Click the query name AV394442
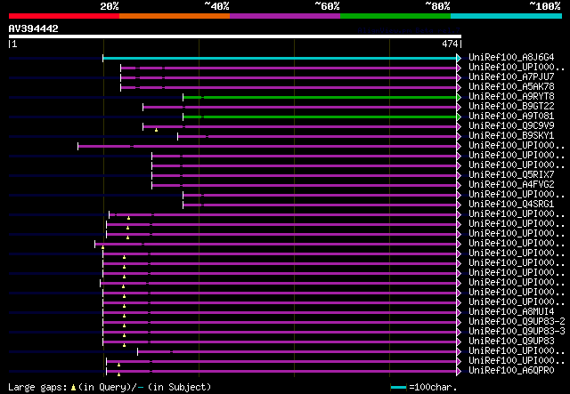 coord(34,28)
